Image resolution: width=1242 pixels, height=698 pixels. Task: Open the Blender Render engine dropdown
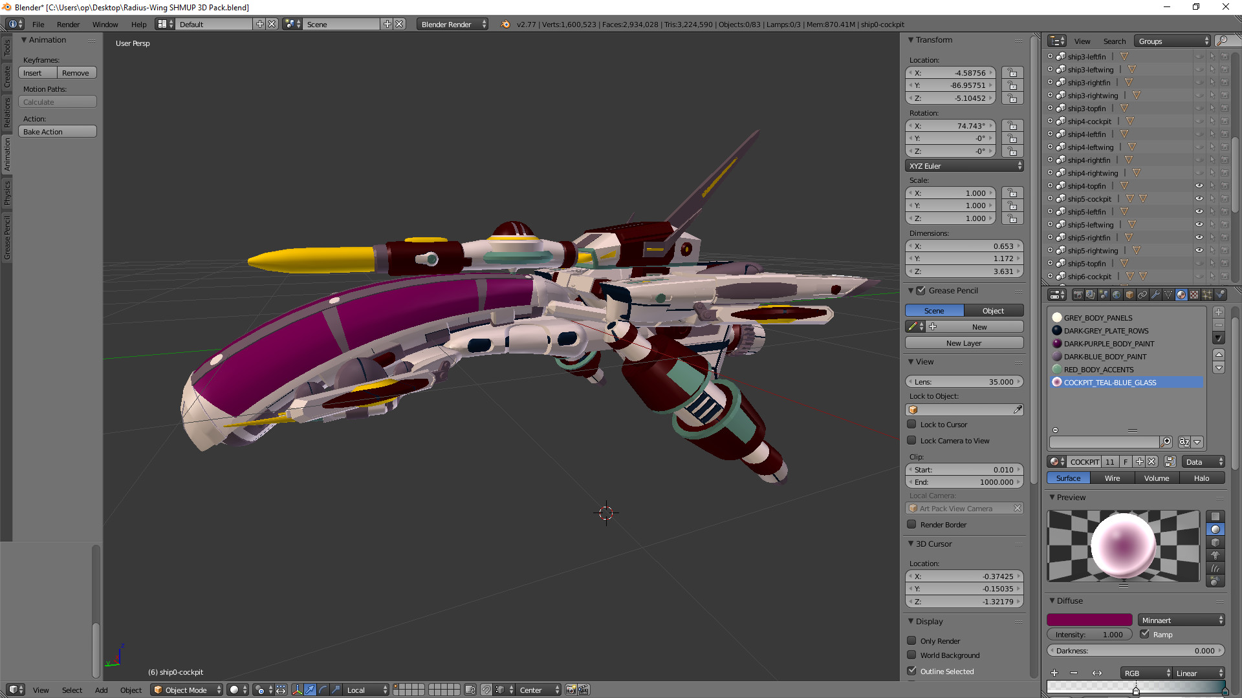click(452, 24)
